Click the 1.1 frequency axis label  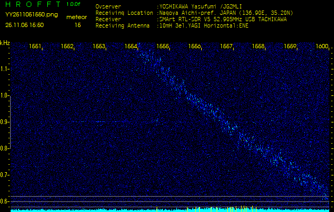click(5, 69)
